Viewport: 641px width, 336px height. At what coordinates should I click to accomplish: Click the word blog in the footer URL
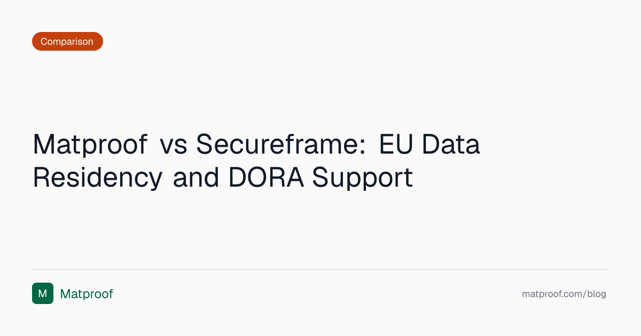tap(597, 294)
